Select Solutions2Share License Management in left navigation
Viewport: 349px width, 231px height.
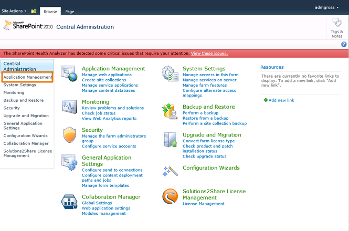pos(28,153)
